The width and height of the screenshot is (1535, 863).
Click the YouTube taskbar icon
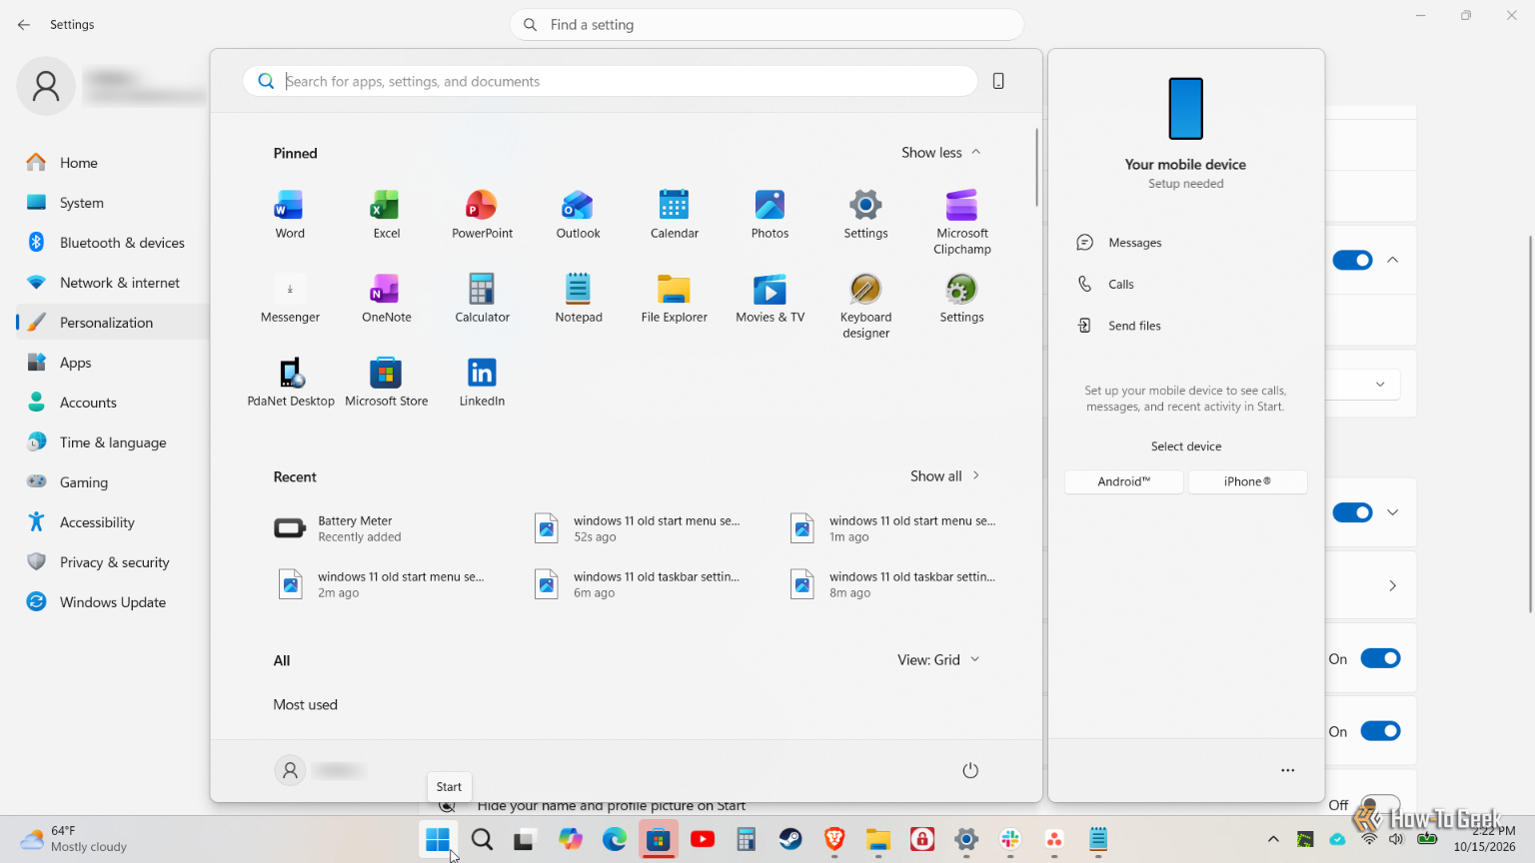tap(703, 839)
